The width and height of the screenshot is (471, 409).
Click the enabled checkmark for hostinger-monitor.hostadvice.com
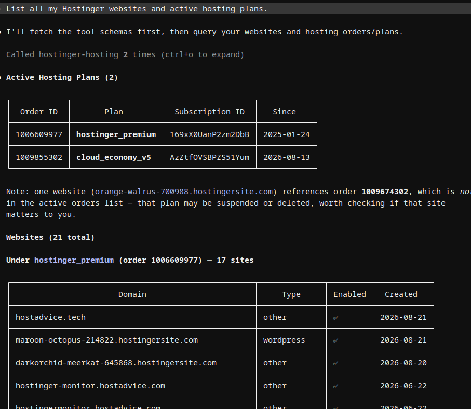(x=336, y=386)
